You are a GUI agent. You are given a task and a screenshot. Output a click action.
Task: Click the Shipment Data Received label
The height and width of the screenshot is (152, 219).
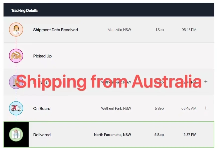[55, 30]
